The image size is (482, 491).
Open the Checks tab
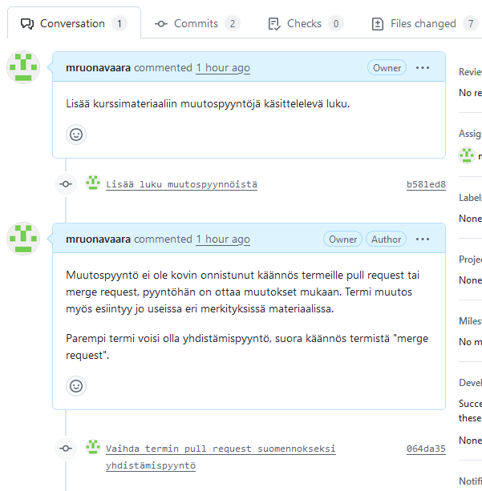point(305,23)
